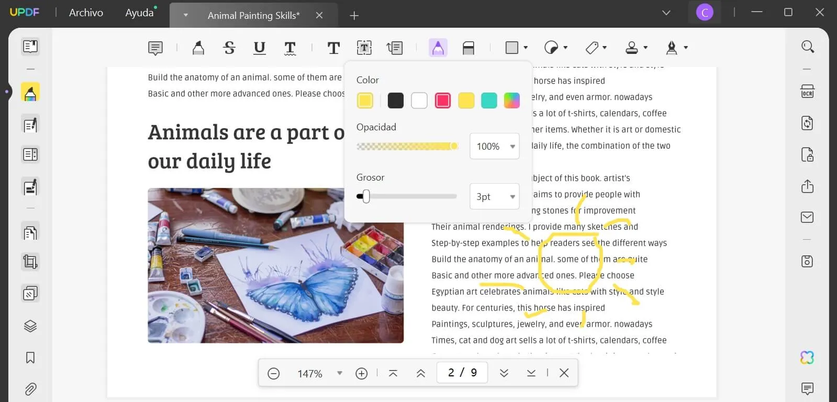Send the document by email

click(808, 217)
